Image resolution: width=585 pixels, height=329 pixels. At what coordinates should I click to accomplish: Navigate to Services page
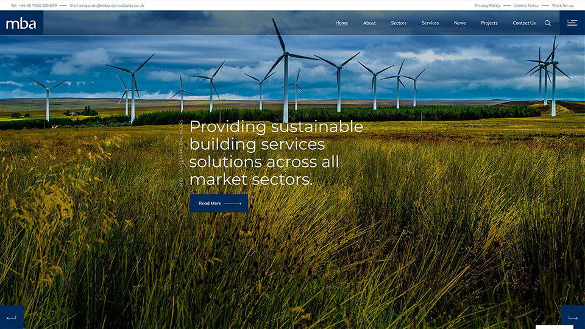[x=430, y=23]
